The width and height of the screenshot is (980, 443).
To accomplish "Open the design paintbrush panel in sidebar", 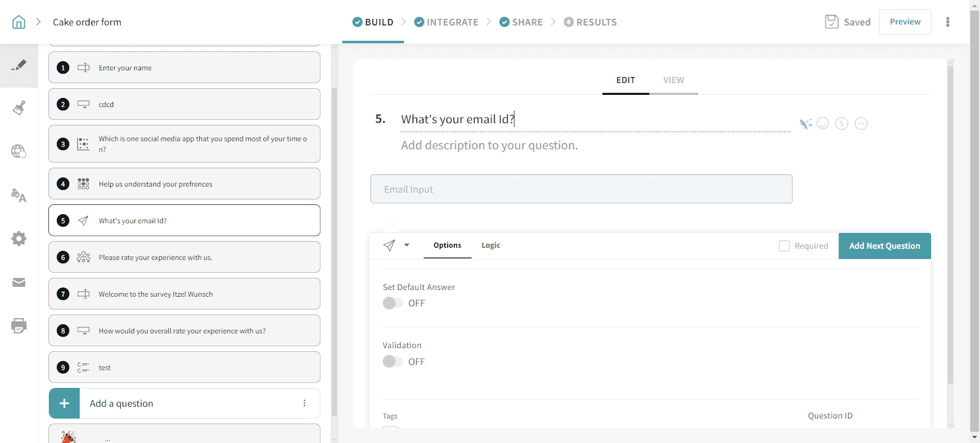I will pos(19,108).
